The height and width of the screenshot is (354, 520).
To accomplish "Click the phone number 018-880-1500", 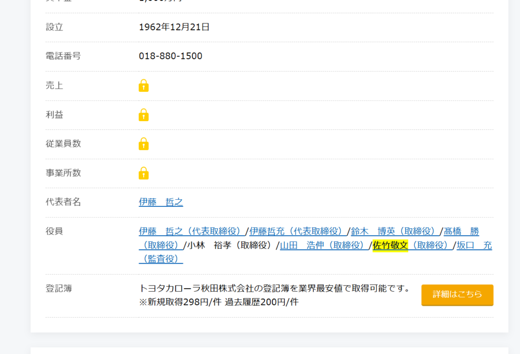I will point(171,56).
